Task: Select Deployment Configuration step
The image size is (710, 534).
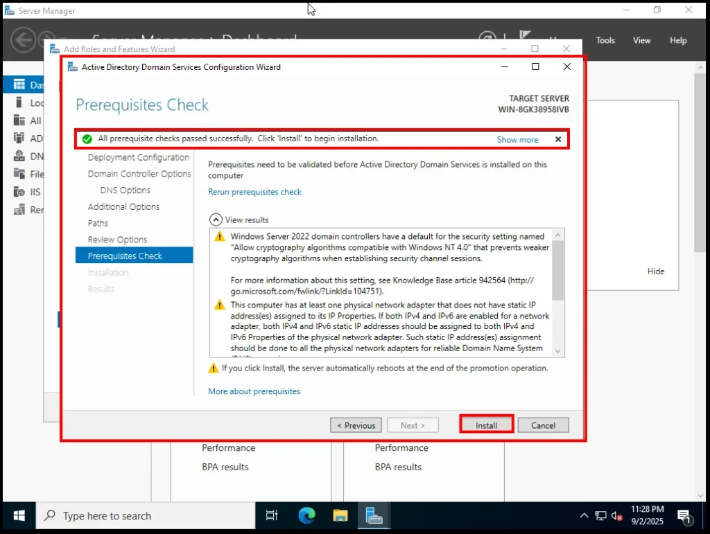Action: pos(139,157)
